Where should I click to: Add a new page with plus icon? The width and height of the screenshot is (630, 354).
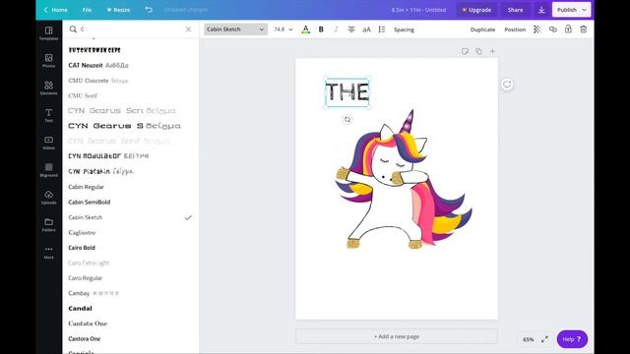(x=492, y=51)
